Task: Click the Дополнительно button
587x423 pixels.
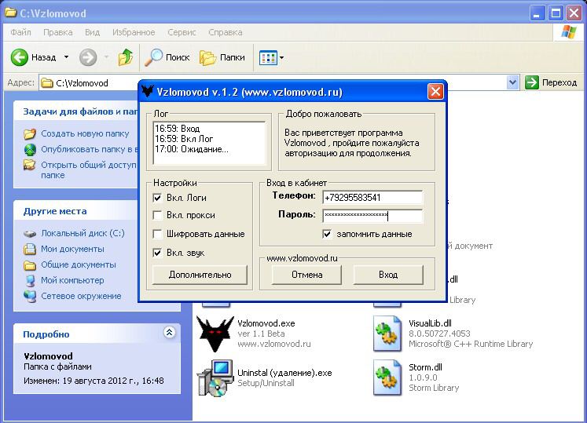Action: click(200, 275)
